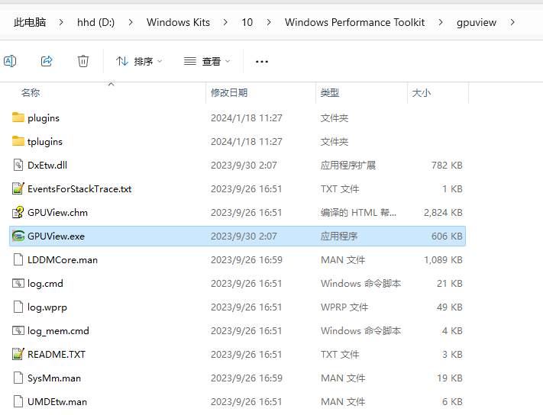Click the 应用程序 type of GPUView.exe
The image size is (543, 415).
[339, 236]
